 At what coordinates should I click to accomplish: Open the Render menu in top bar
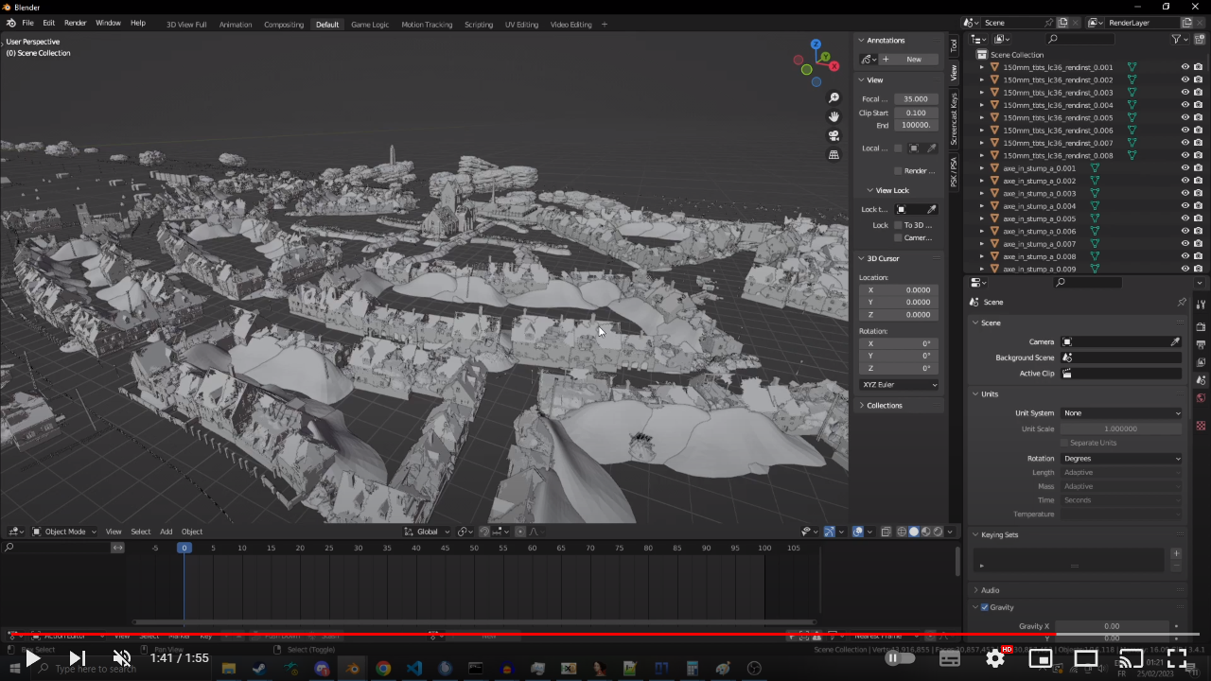coord(75,23)
